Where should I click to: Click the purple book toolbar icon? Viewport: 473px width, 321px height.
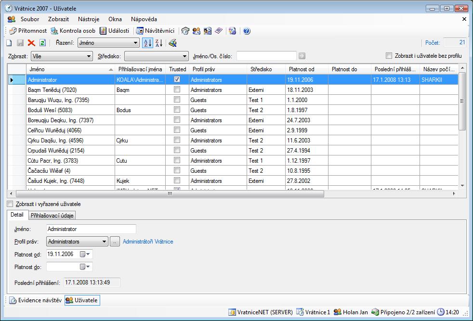tap(219, 31)
